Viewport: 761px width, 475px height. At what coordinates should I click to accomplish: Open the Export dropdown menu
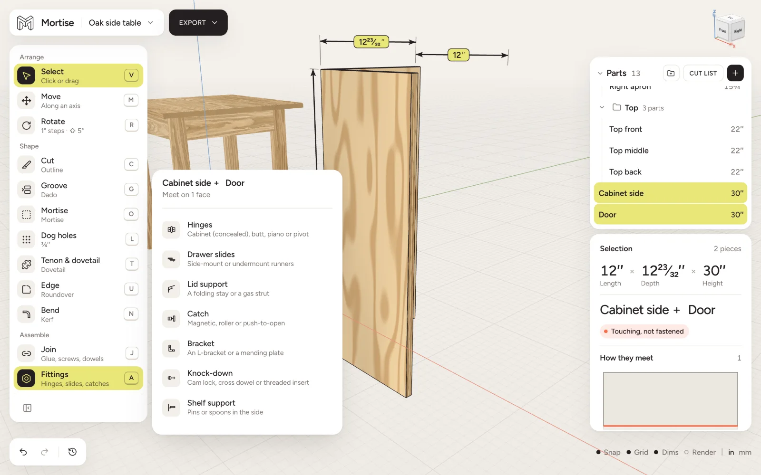[x=198, y=22]
